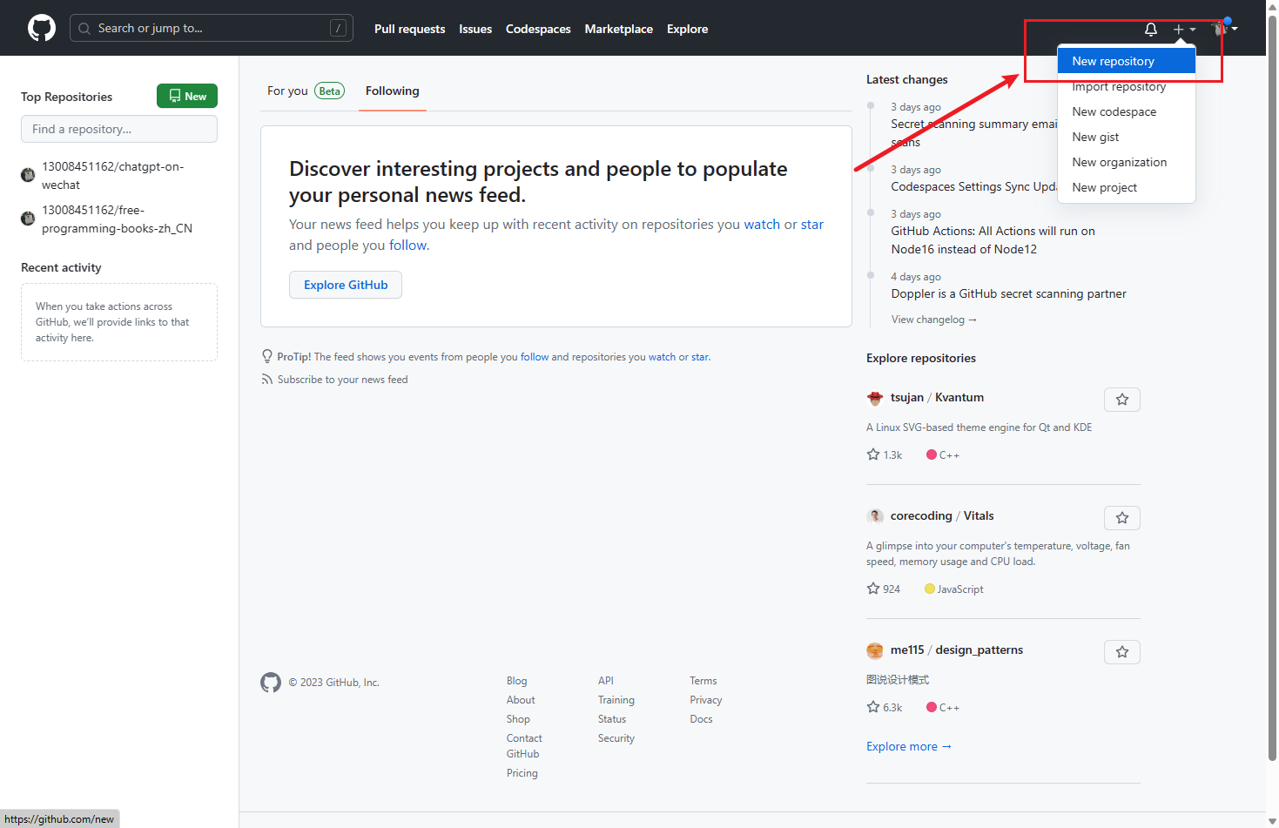
Task: View Kvantum 1.3k stargazers count
Action: 885,454
